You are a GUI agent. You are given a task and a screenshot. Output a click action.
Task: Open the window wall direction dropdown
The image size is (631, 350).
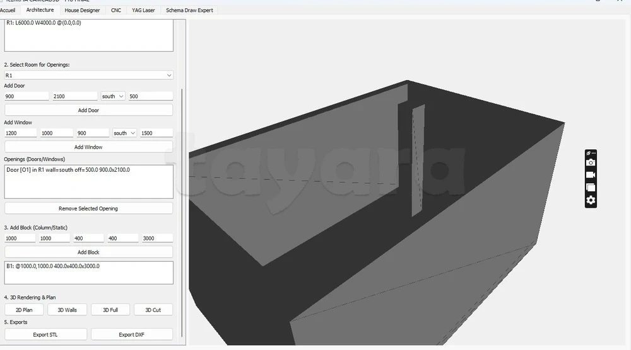pyautogui.click(x=125, y=133)
